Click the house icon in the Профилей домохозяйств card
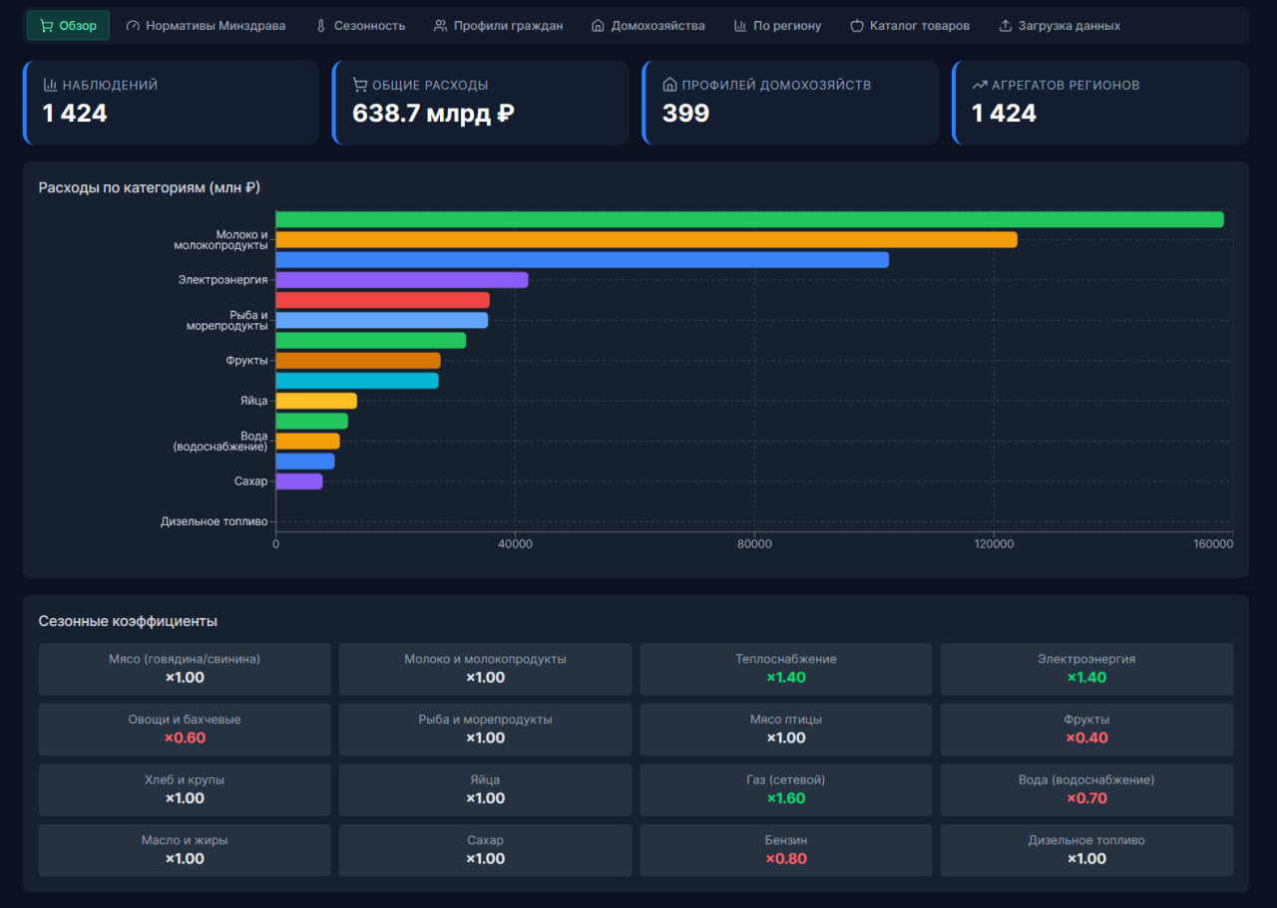 pos(670,85)
